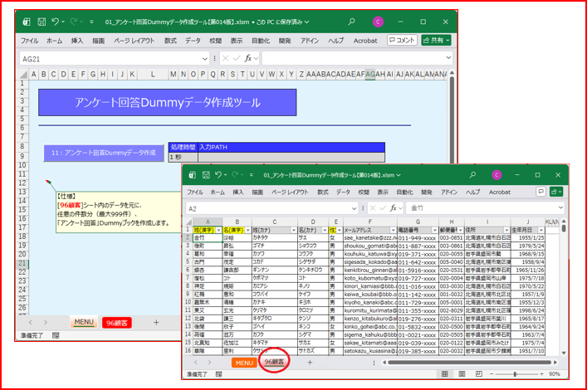
Task: Select the 96顧客 sheet tab in front window
Action: [x=275, y=363]
